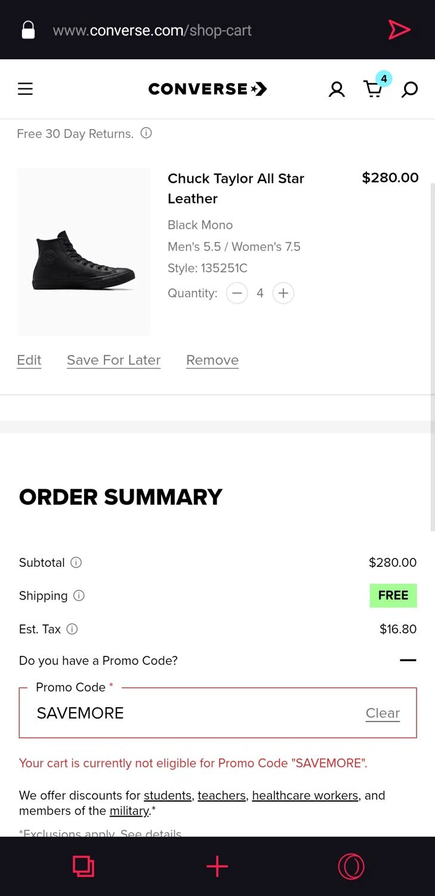Screen dimensions: 435x896
Task: Remove Chuck Taylor from cart
Action: 212,360
